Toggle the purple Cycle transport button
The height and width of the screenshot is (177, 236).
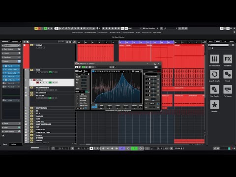pos(122,148)
